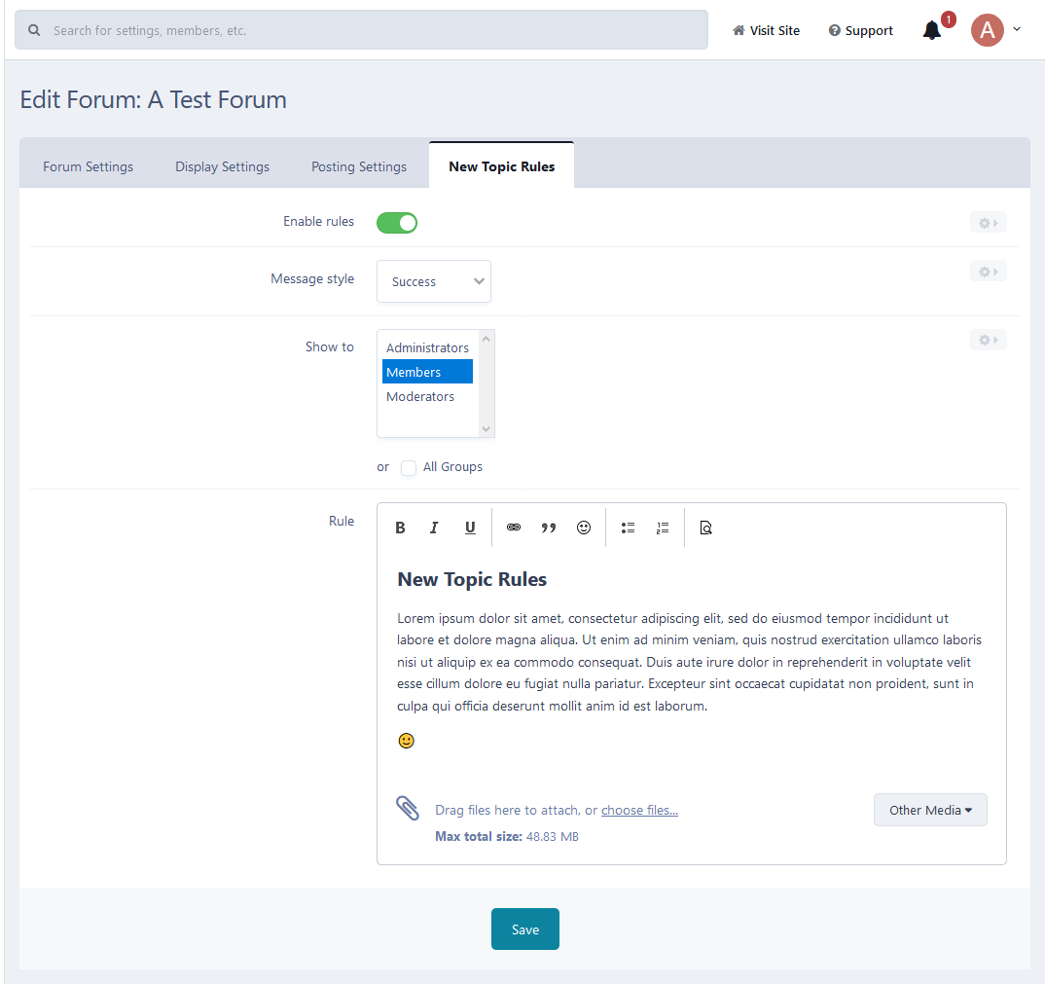Switch to the Display Settings tab

point(222,165)
